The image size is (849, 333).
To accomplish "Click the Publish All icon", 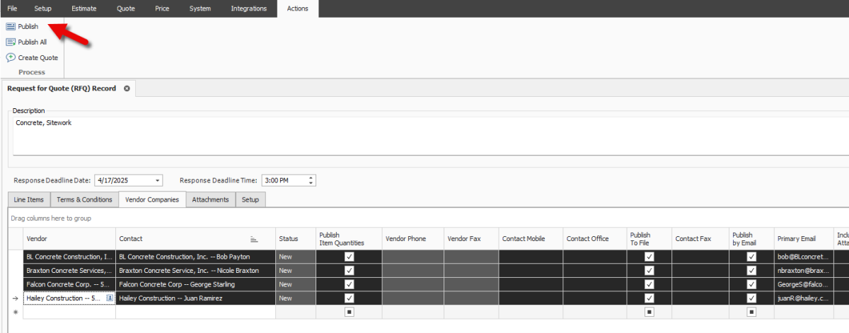I will (x=11, y=42).
